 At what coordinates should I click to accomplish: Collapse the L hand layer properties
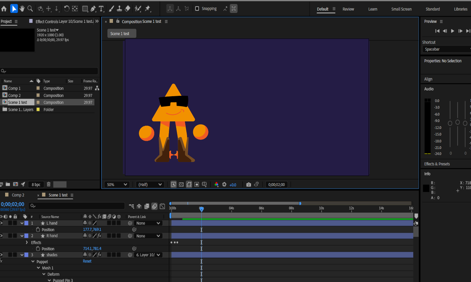click(22, 223)
